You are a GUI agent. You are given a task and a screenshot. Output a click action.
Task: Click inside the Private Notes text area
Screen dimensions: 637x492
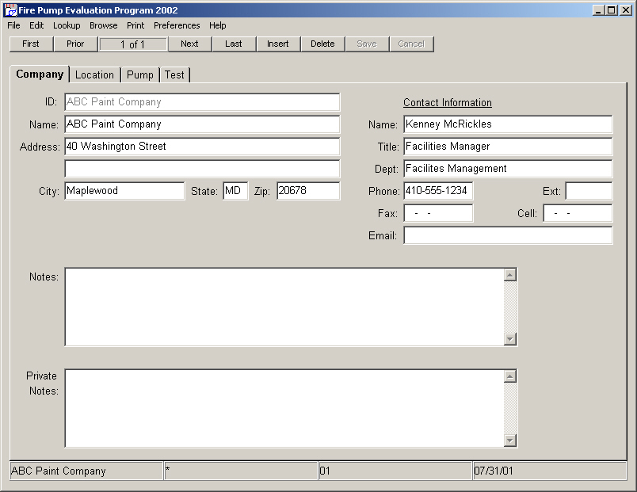pyautogui.click(x=284, y=408)
